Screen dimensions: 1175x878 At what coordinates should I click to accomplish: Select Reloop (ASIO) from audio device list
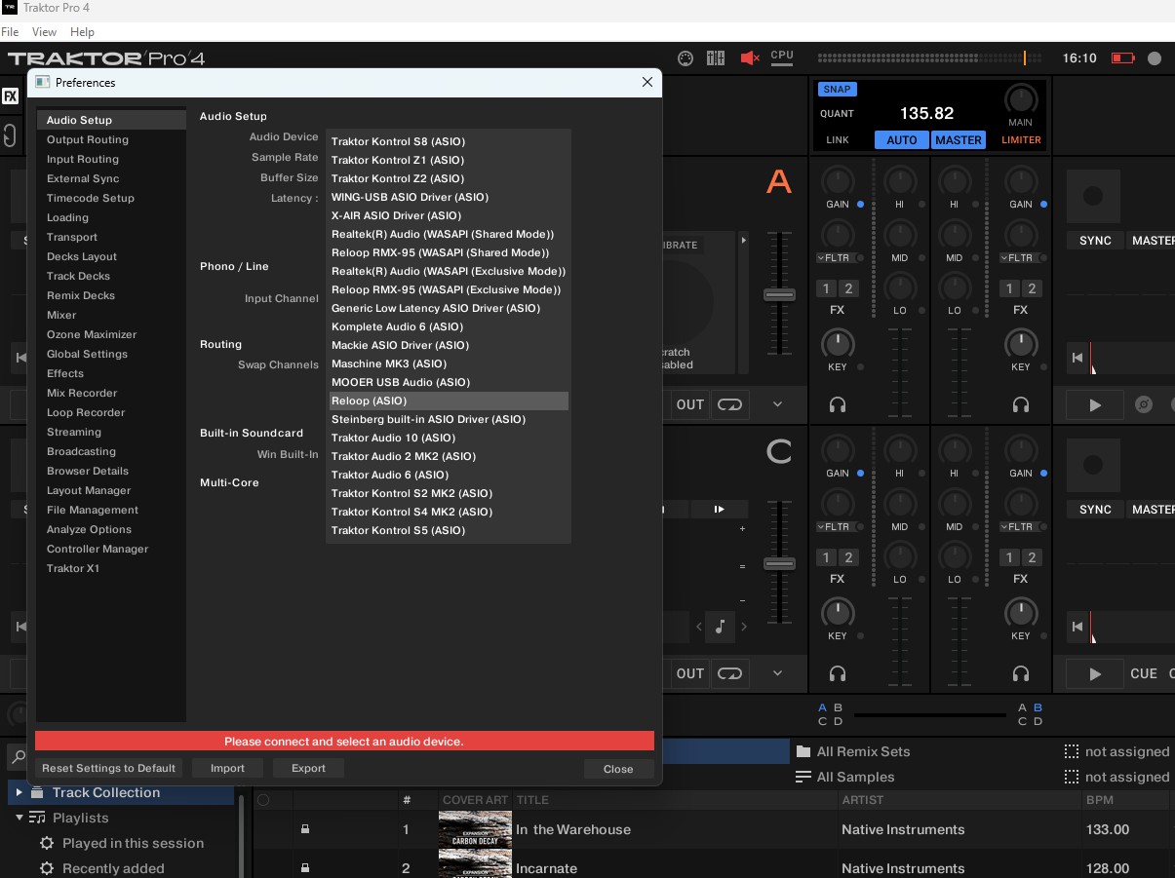449,401
